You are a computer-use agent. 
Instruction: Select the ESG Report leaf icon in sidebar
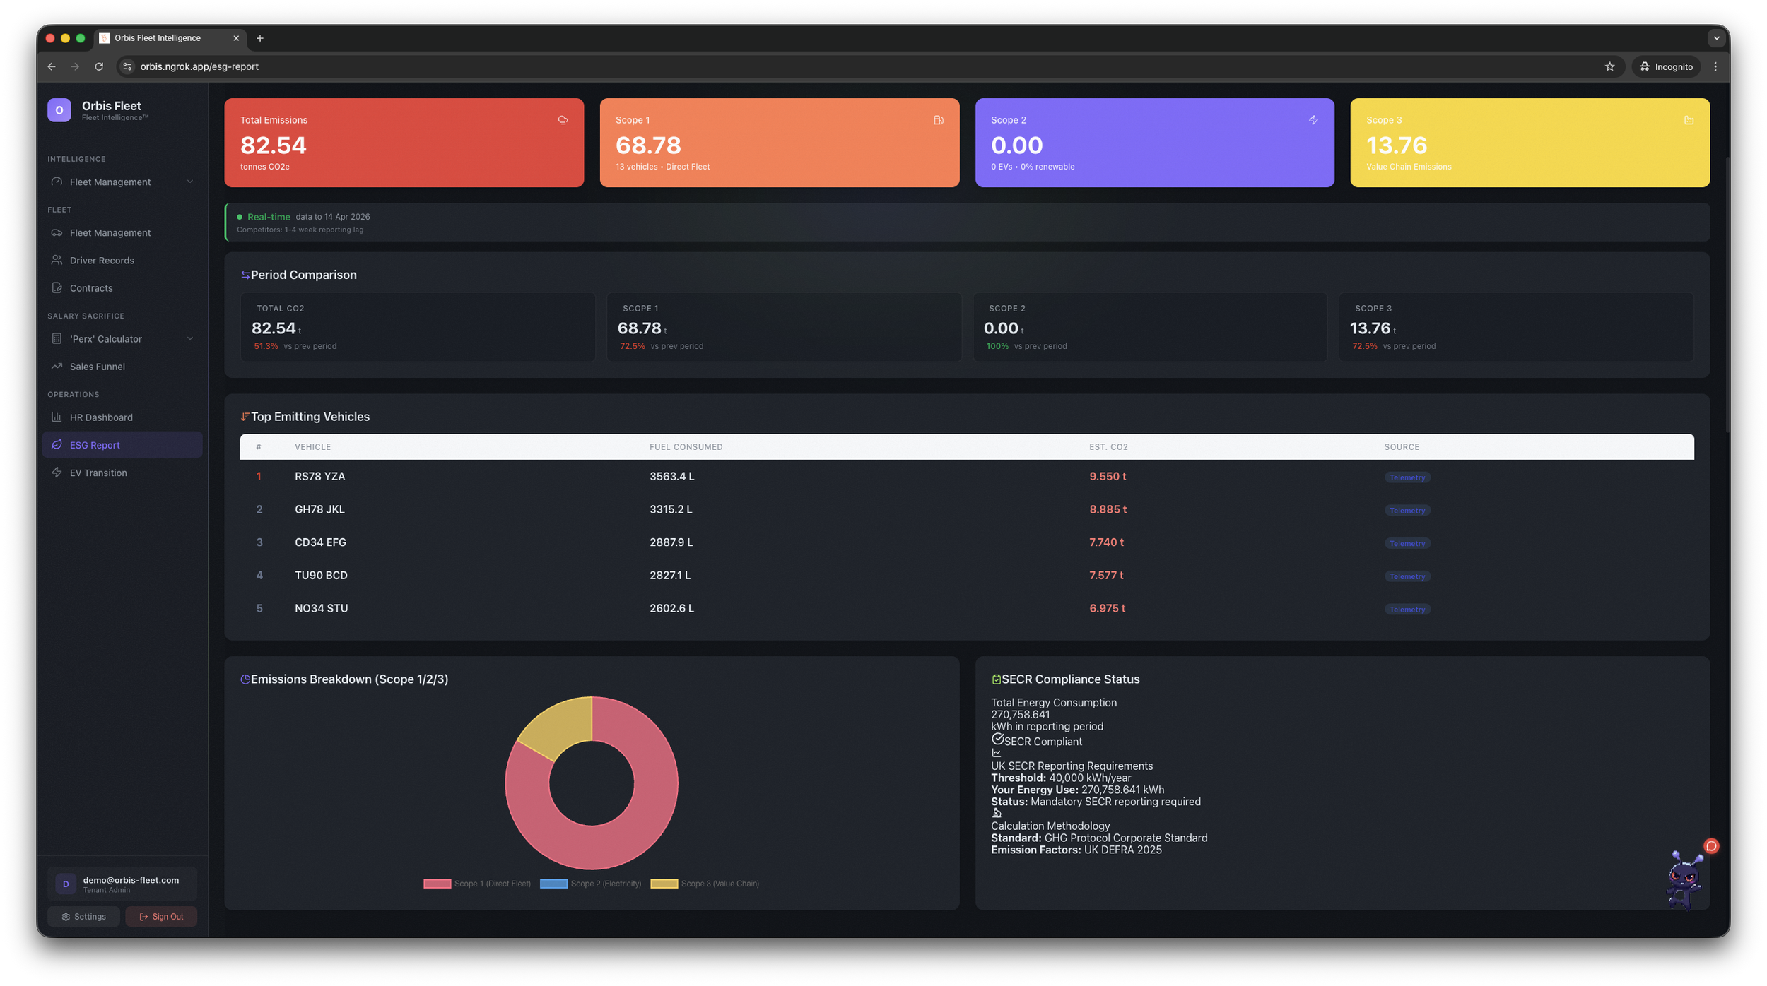point(57,445)
